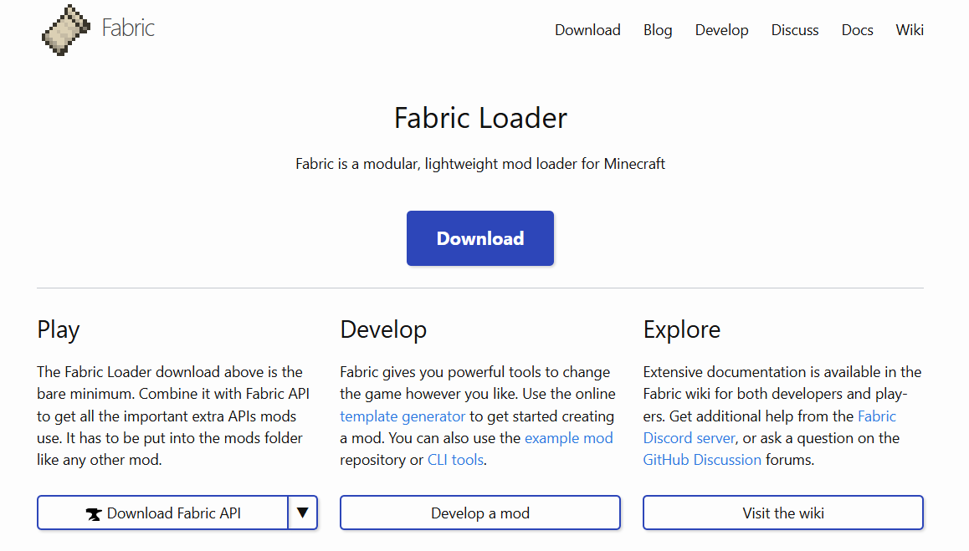Follow the example mod link
Screen dimensions: 969x551
pos(568,438)
